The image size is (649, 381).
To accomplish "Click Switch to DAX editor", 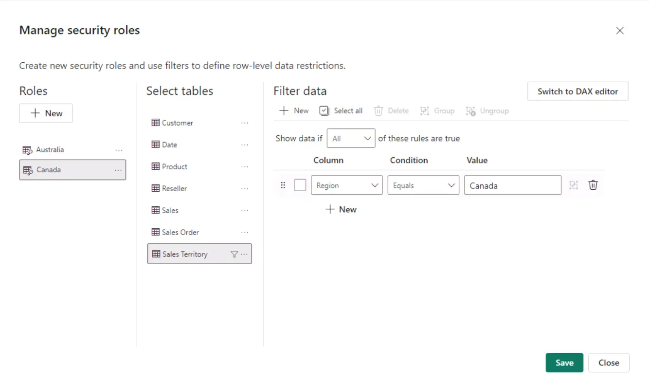I will point(577,91).
